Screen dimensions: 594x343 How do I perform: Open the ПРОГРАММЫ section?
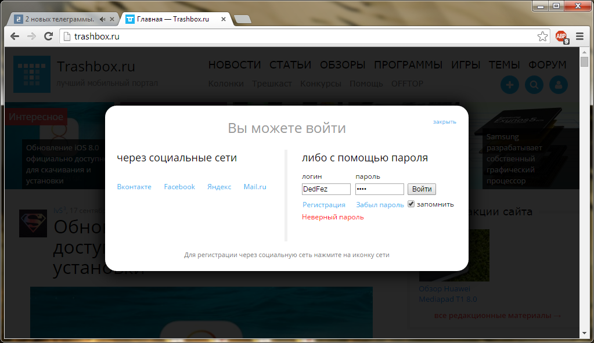[x=408, y=65]
